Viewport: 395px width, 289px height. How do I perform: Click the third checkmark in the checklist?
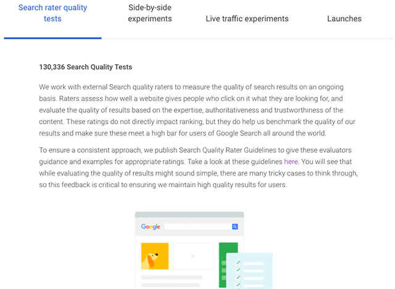point(238,279)
